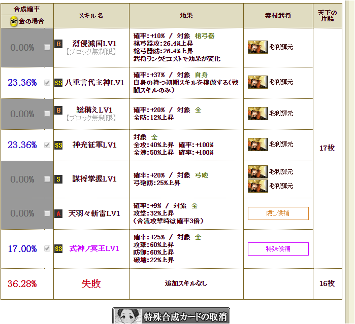The image size is (355, 324).
Task: Click second 毛利輝元 portrait in 謀将掌握LV1 row
Action: [x=257, y=186]
